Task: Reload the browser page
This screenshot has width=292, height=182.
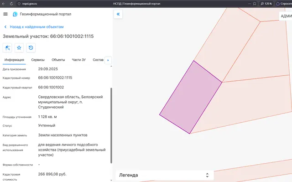Action: pos(11,4)
